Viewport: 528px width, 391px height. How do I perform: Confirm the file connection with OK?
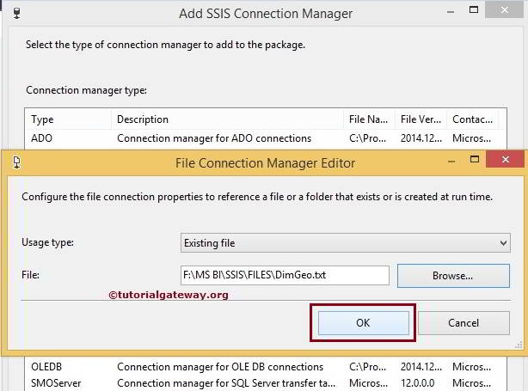tap(363, 322)
